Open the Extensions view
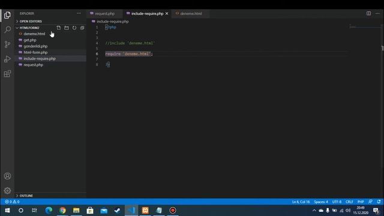 click(7, 74)
